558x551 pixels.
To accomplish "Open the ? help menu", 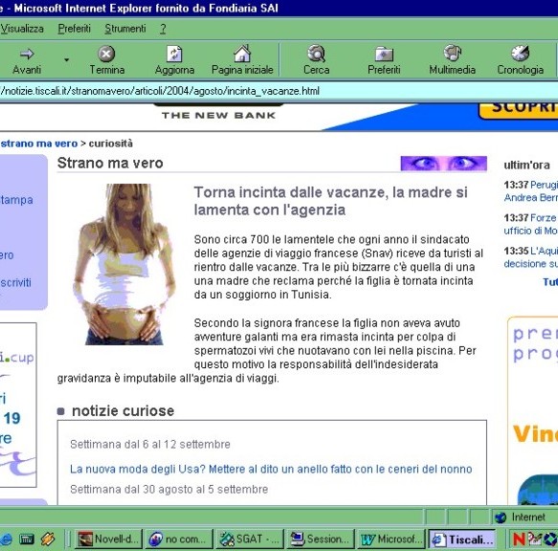I will [163, 29].
